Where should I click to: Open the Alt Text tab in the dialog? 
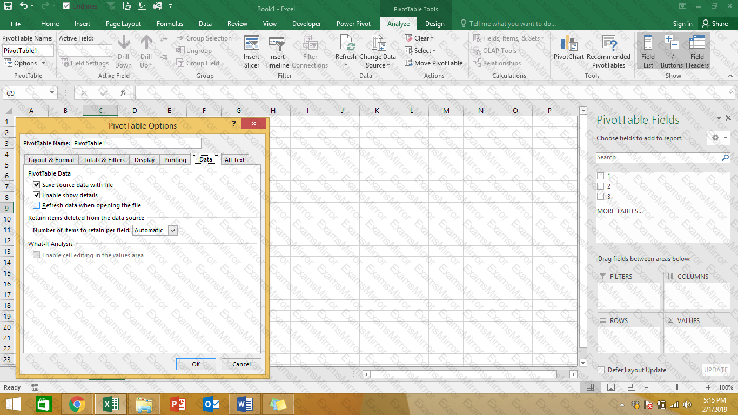point(234,160)
